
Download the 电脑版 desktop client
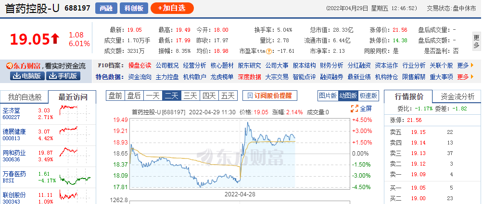(x=27, y=76)
